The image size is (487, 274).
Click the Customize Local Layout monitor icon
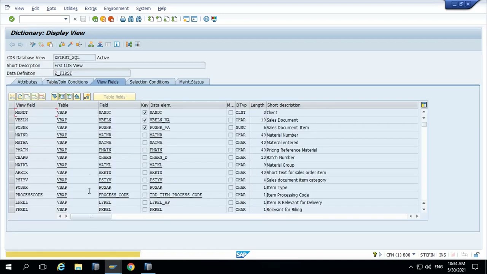click(214, 19)
